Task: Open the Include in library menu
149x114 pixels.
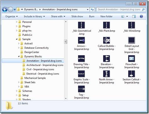Action: point(34,16)
